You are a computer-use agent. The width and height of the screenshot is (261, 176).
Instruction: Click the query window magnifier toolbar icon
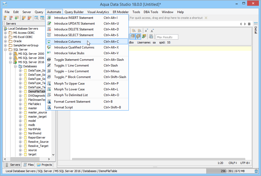point(36,18)
